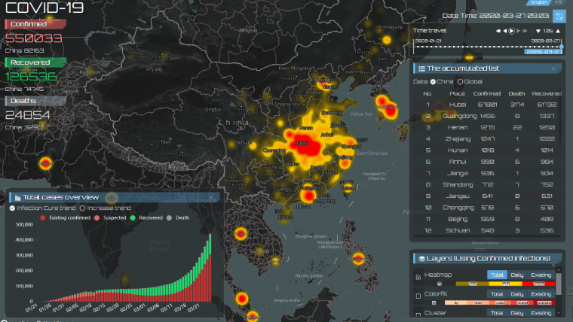Uncheck the Heatmap layer checkbox
This screenshot has height=322, width=573.
[x=418, y=277]
